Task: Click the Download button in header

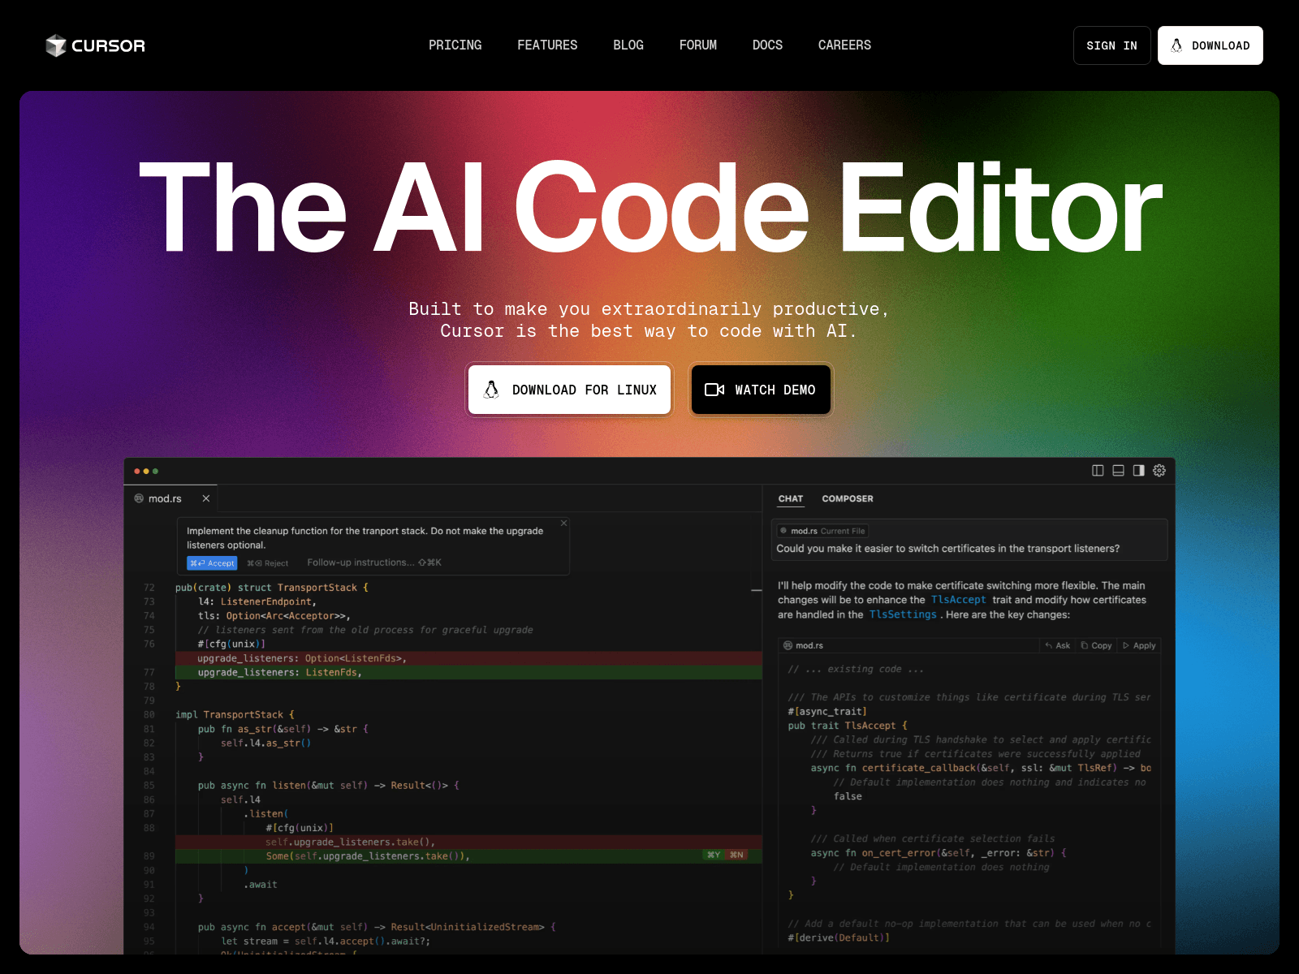Action: (1210, 45)
